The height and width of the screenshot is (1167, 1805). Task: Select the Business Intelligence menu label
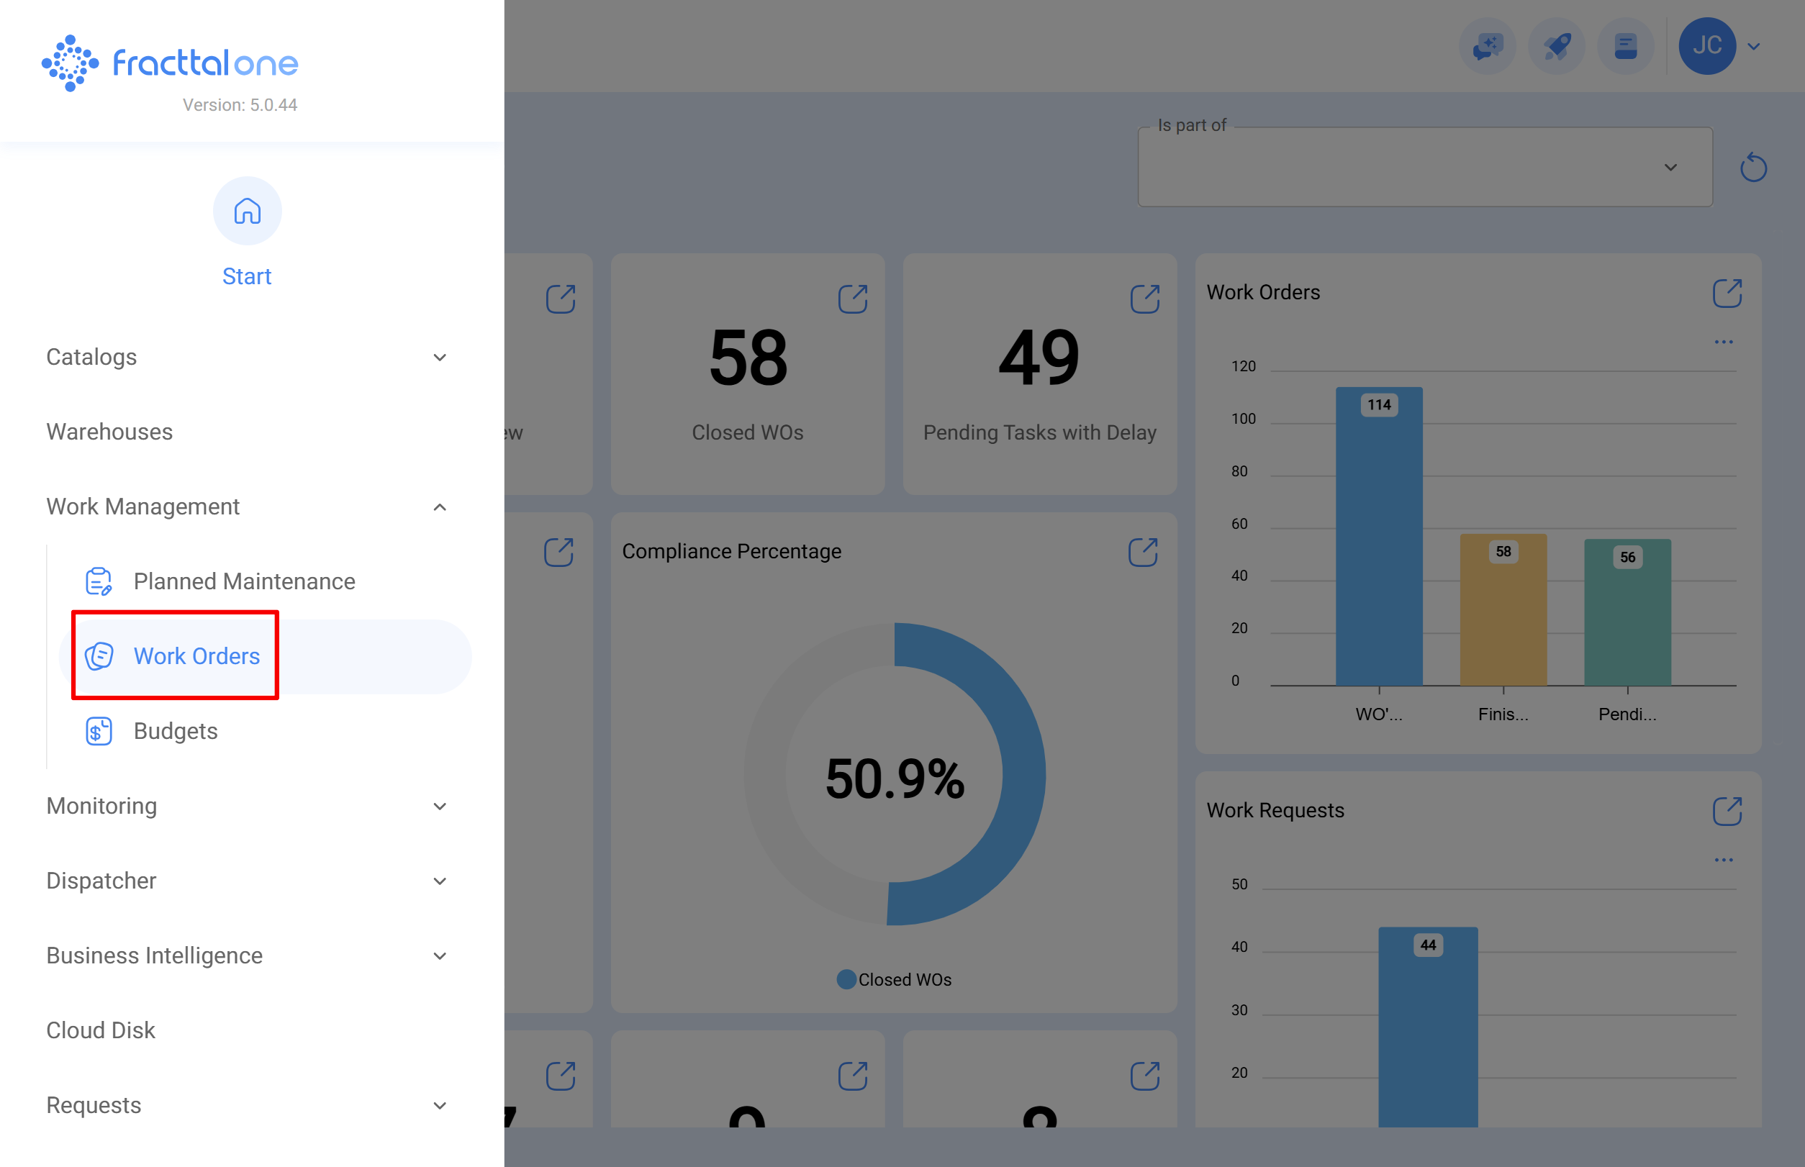155,955
